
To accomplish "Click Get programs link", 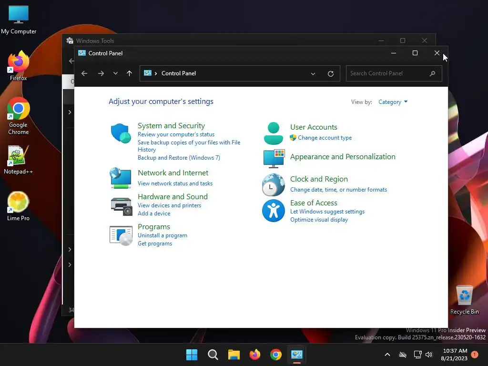I will (x=155, y=244).
